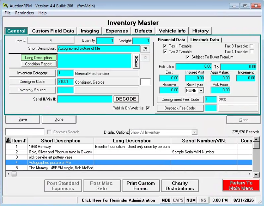This screenshot has width=264, height=206.
Task: Click the Serial #/Vin # input field
Action: (85, 99)
